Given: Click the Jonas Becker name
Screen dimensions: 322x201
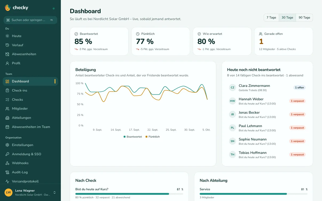Looking at the screenshot, I should tap(249, 113).
